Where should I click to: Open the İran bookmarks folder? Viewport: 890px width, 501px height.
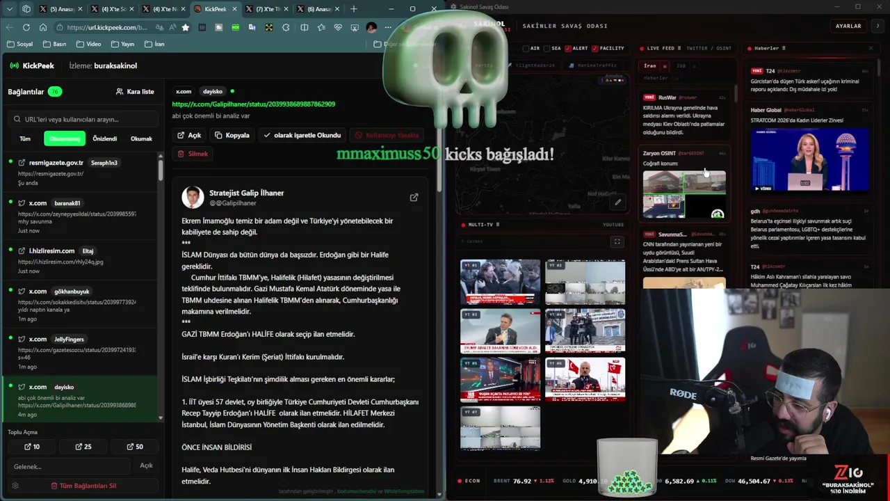click(154, 44)
